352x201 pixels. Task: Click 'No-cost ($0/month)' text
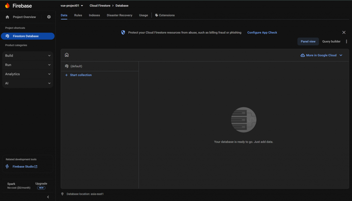point(19,188)
